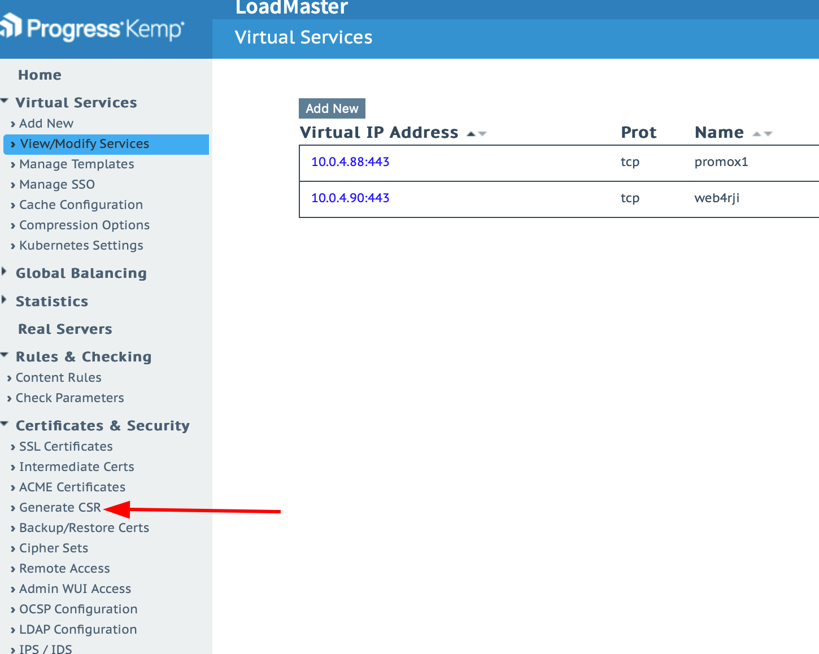Open virtual service 10.0.4.88:443
This screenshot has height=654, width=819.
(350, 162)
